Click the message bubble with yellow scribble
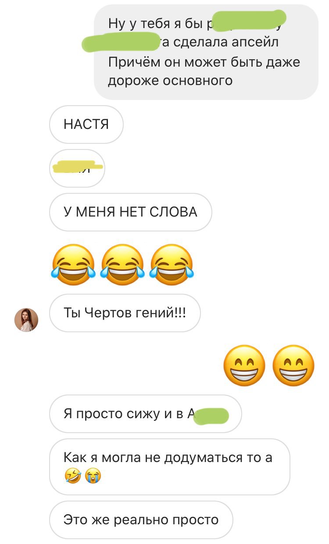This screenshot has width=329, height=544. (x=77, y=168)
